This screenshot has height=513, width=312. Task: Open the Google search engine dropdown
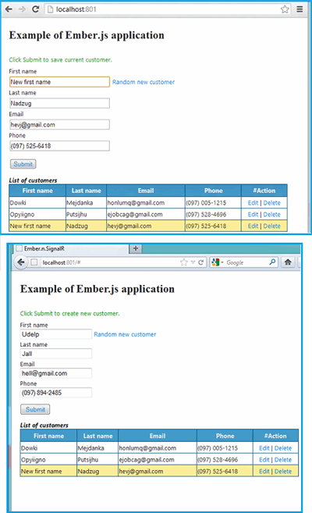(x=218, y=262)
